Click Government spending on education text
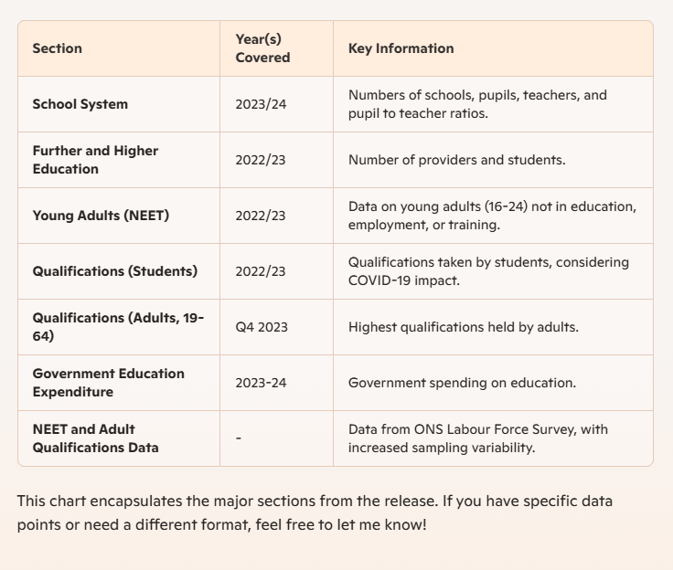This screenshot has width=673, height=570. (462, 383)
